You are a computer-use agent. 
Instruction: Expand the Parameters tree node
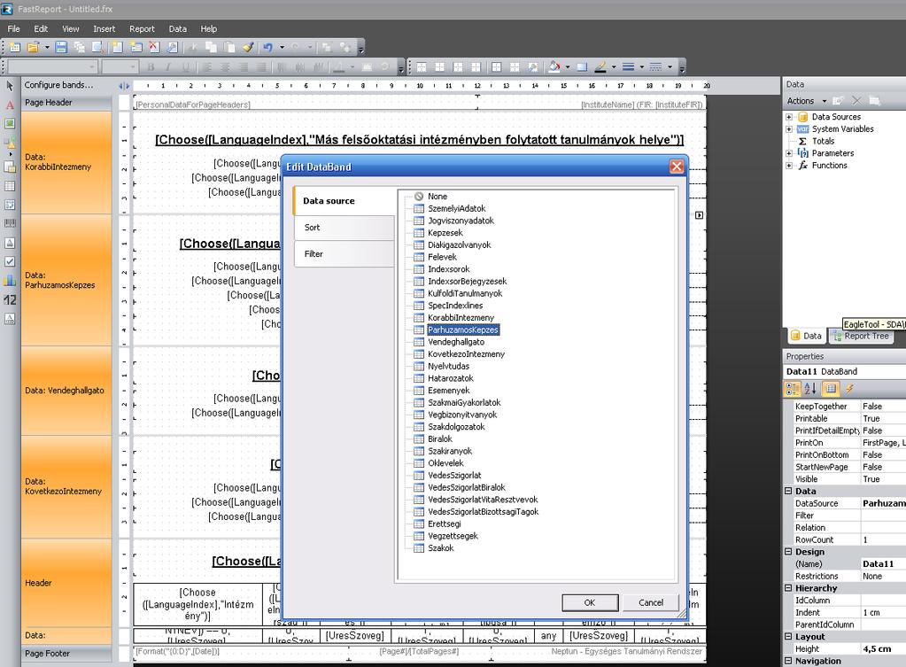[789, 153]
